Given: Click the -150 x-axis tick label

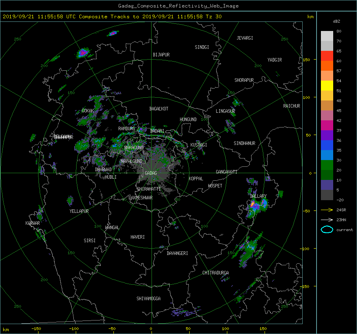Looking at the screenshot, I should 36,329.
